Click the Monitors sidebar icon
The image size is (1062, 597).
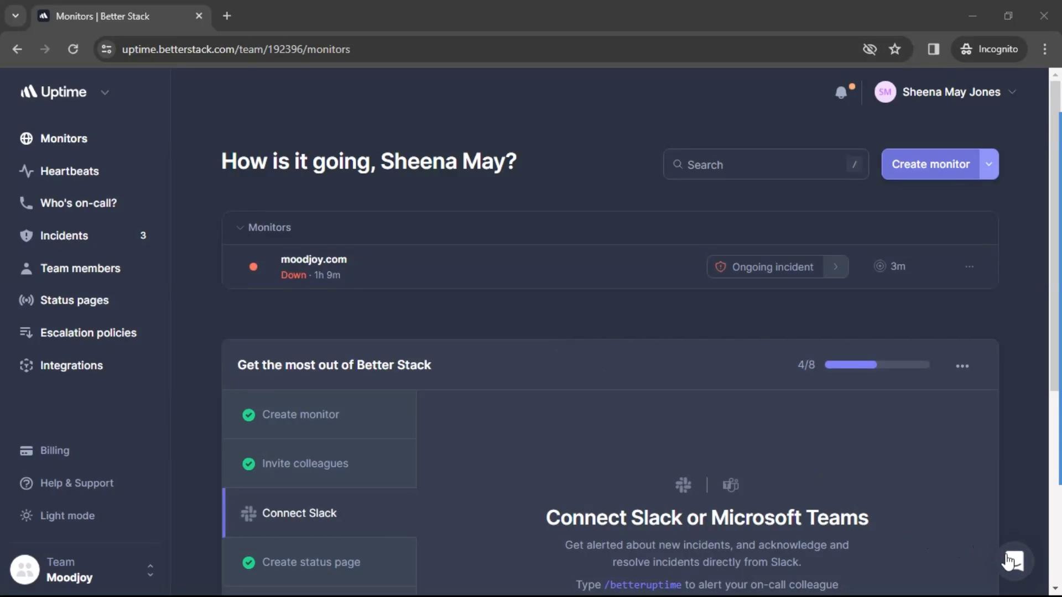(25, 138)
